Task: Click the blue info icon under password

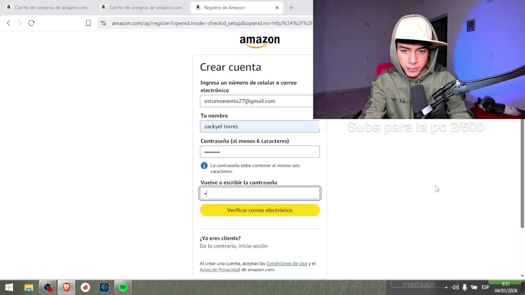Action: point(204,166)
